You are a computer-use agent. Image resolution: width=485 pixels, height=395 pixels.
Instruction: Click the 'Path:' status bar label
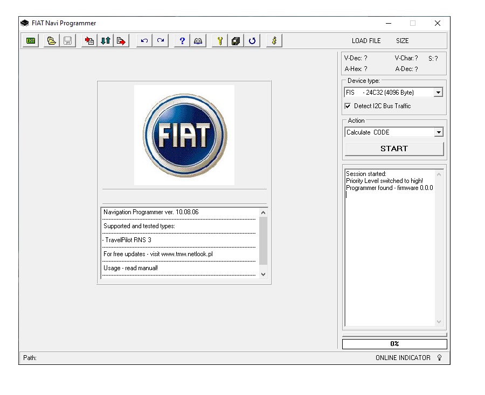click(x=30, y=358)
